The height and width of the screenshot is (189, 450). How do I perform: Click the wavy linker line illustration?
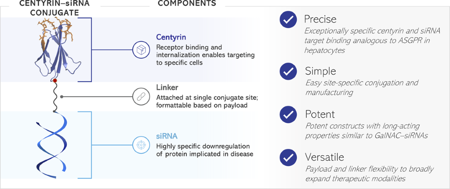[55, 98]
